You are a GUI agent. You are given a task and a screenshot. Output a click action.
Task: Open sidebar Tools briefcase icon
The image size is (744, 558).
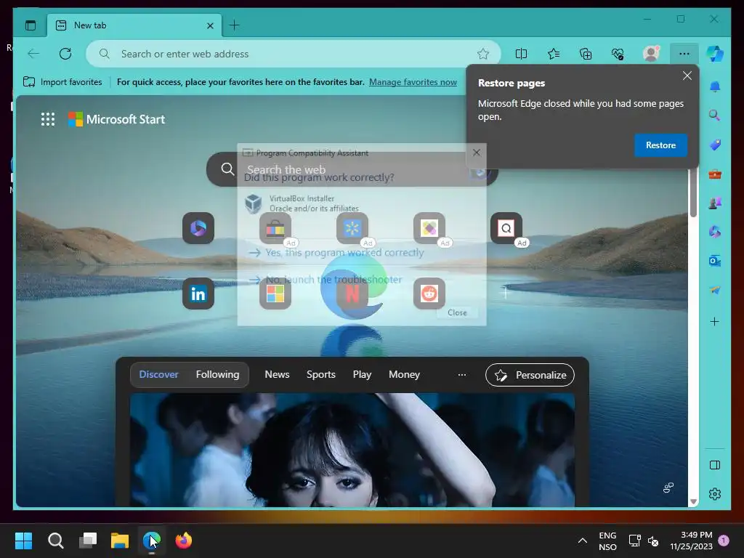[715, 174]
